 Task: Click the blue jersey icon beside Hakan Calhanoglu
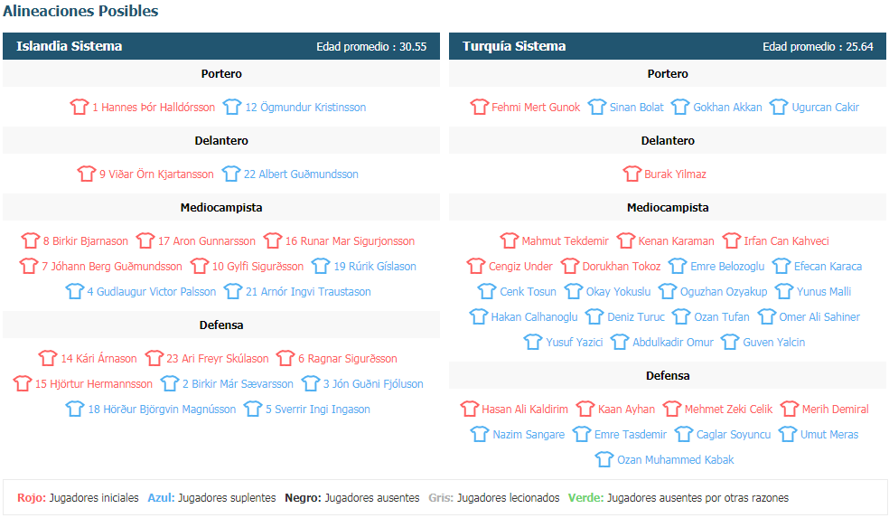coord(479,316)
